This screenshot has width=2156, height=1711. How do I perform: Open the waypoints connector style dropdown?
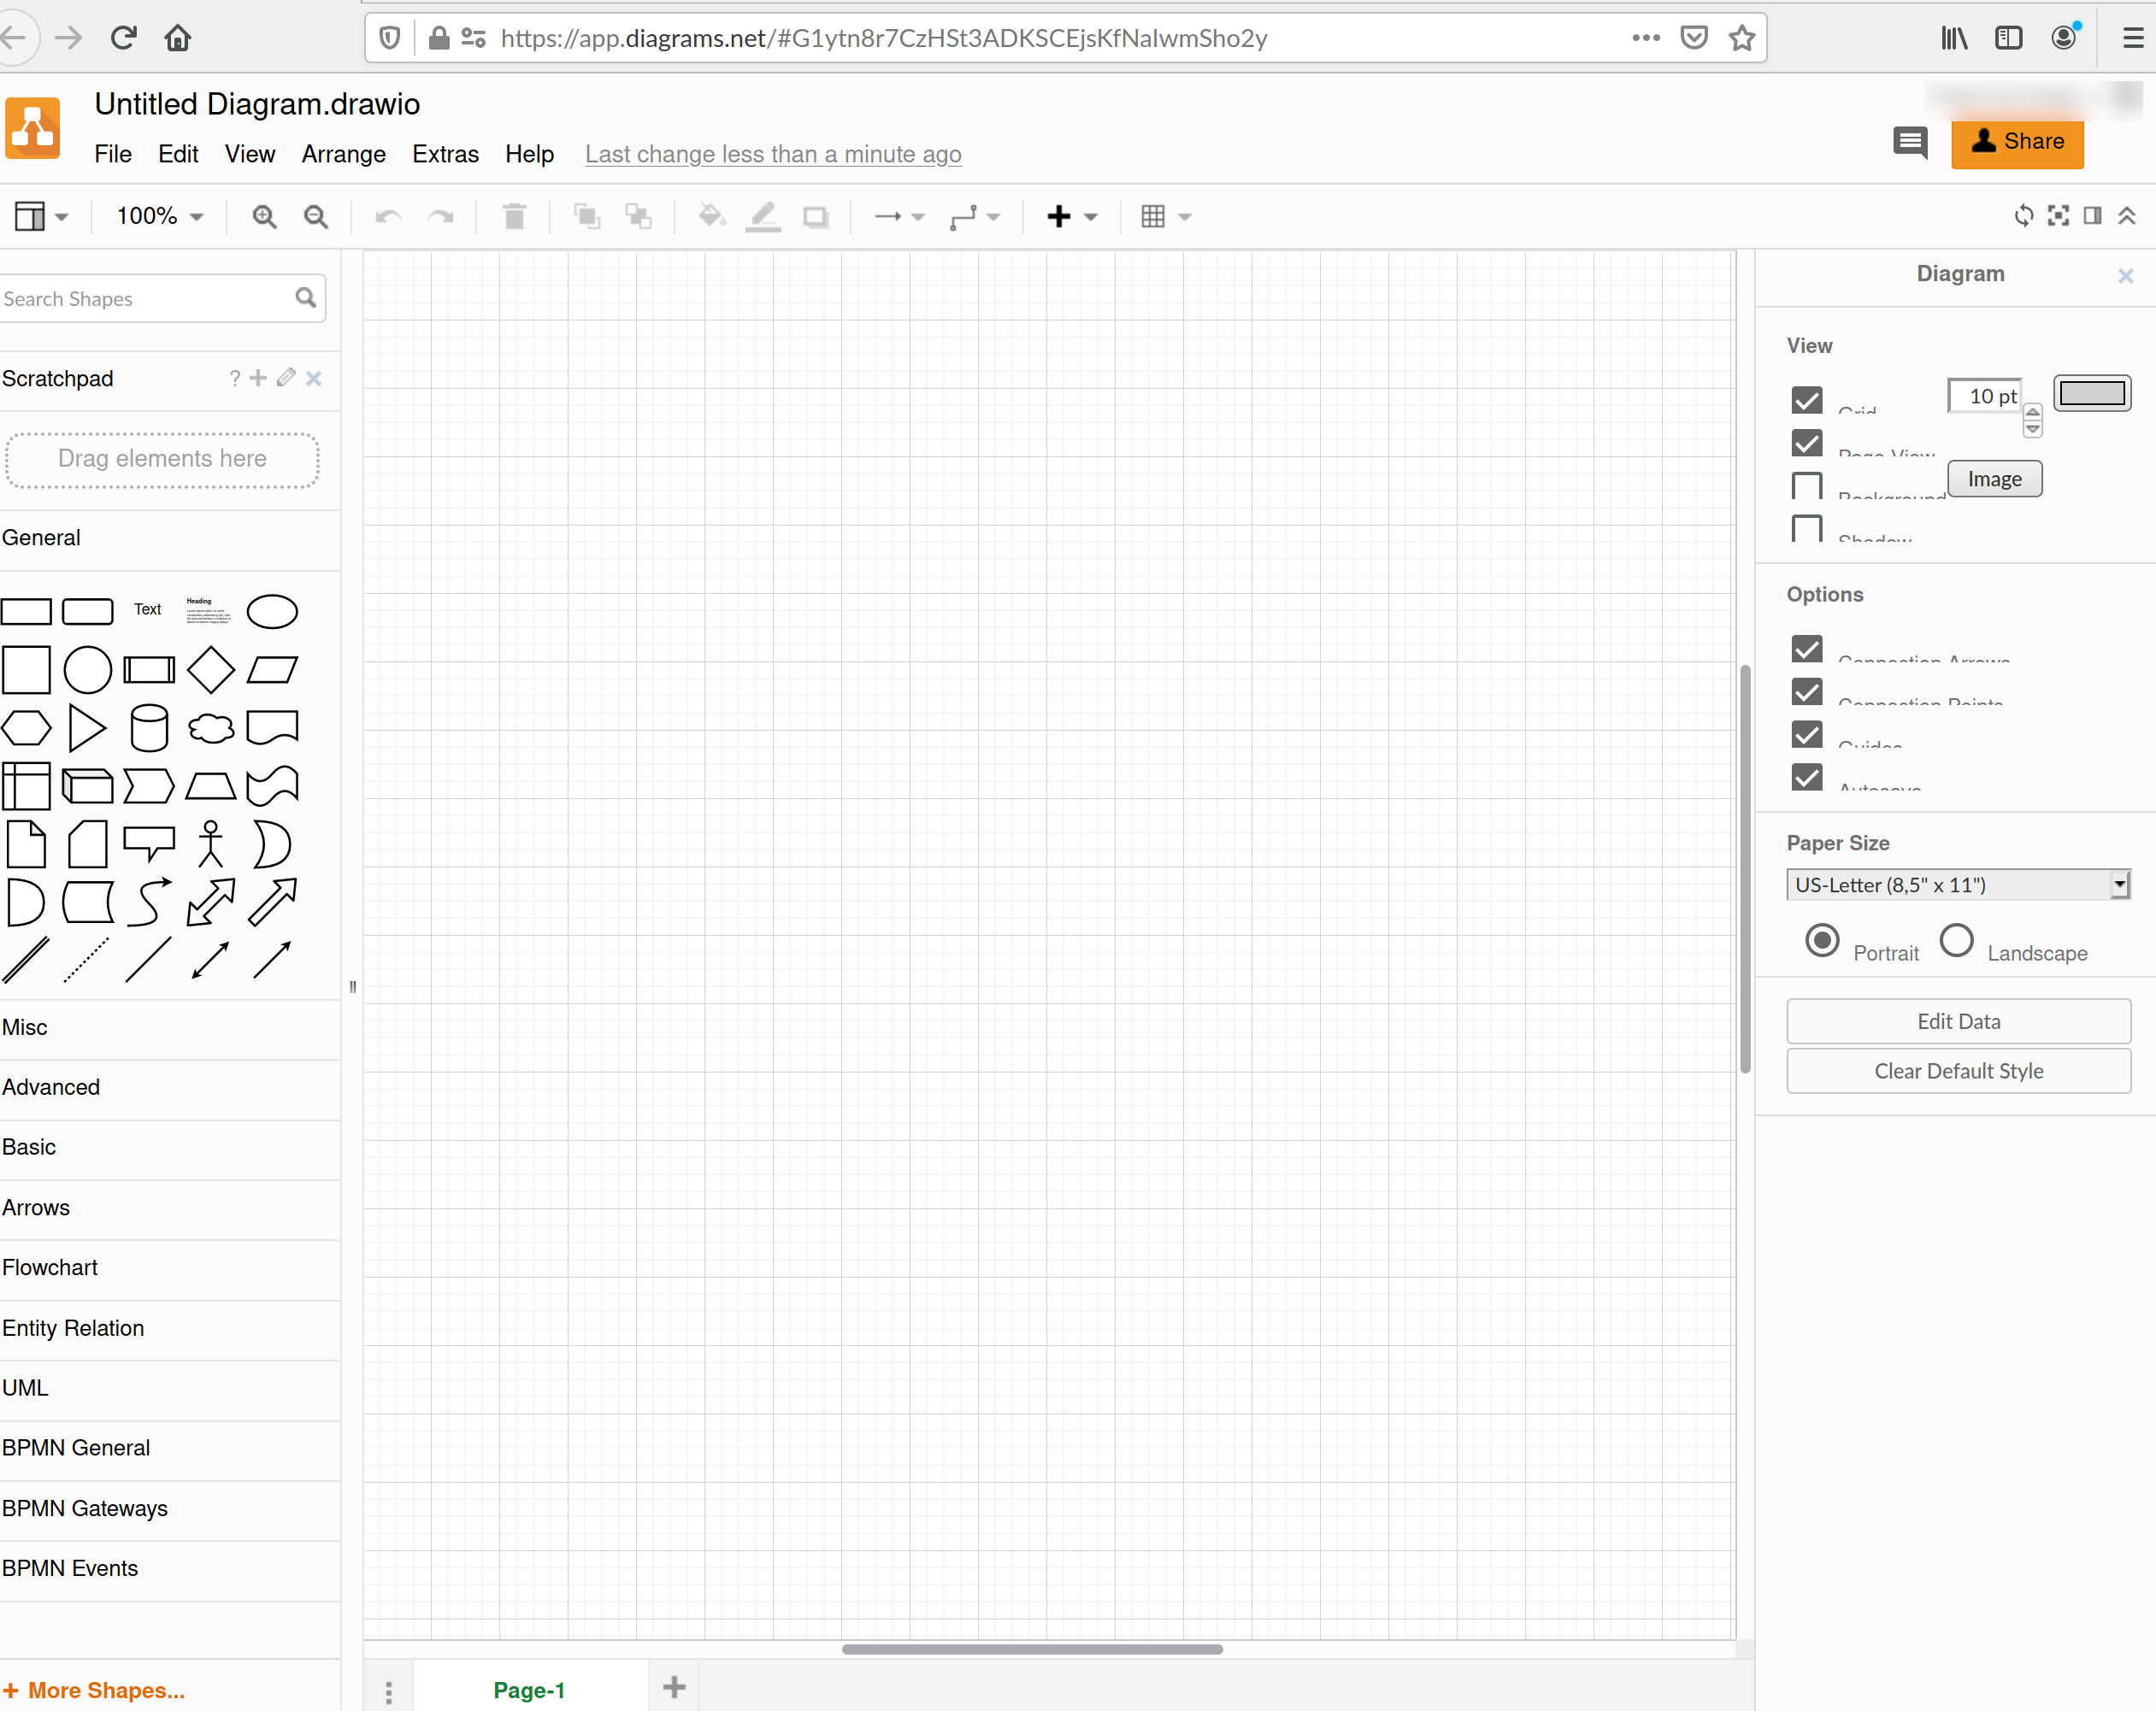pos(975,216)
